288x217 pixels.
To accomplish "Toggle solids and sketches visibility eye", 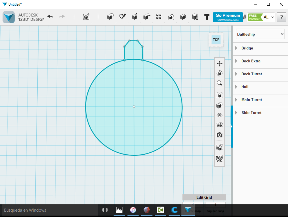I will click(219, 115).
